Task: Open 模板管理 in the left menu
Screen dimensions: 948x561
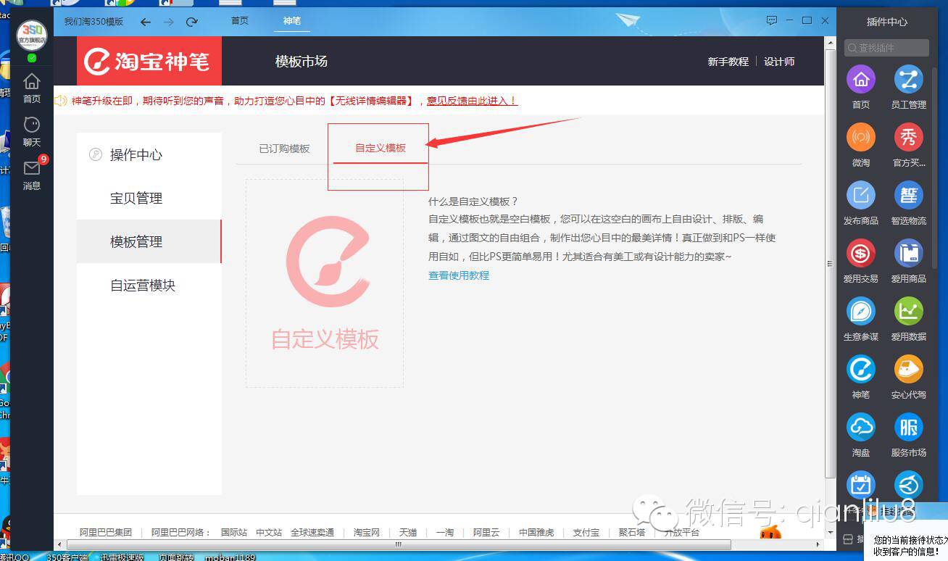Action: pos(149,241)
